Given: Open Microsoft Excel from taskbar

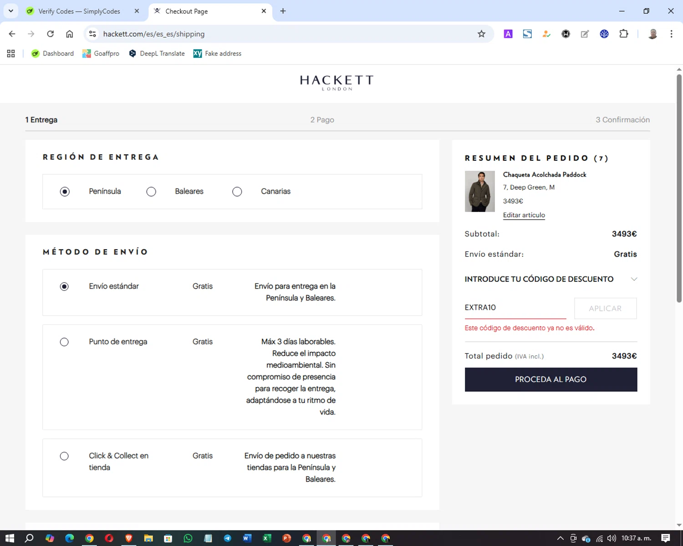Looking at the screenshot, I should [267, 538].
